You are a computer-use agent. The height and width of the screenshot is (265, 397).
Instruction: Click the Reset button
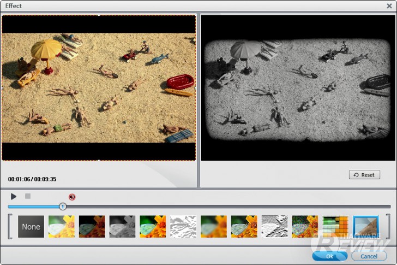point(364,175)
